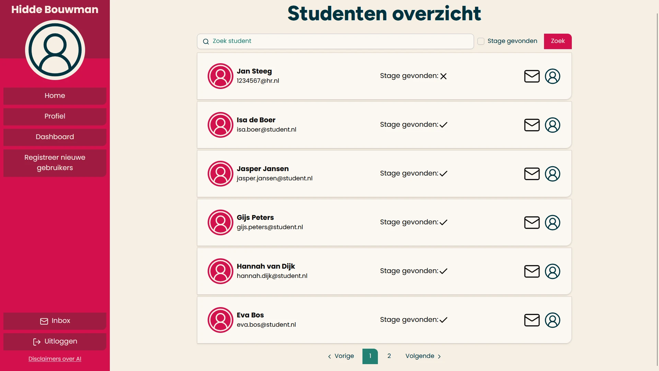Click the profile icon next to Eva Bos

(553, 320)
